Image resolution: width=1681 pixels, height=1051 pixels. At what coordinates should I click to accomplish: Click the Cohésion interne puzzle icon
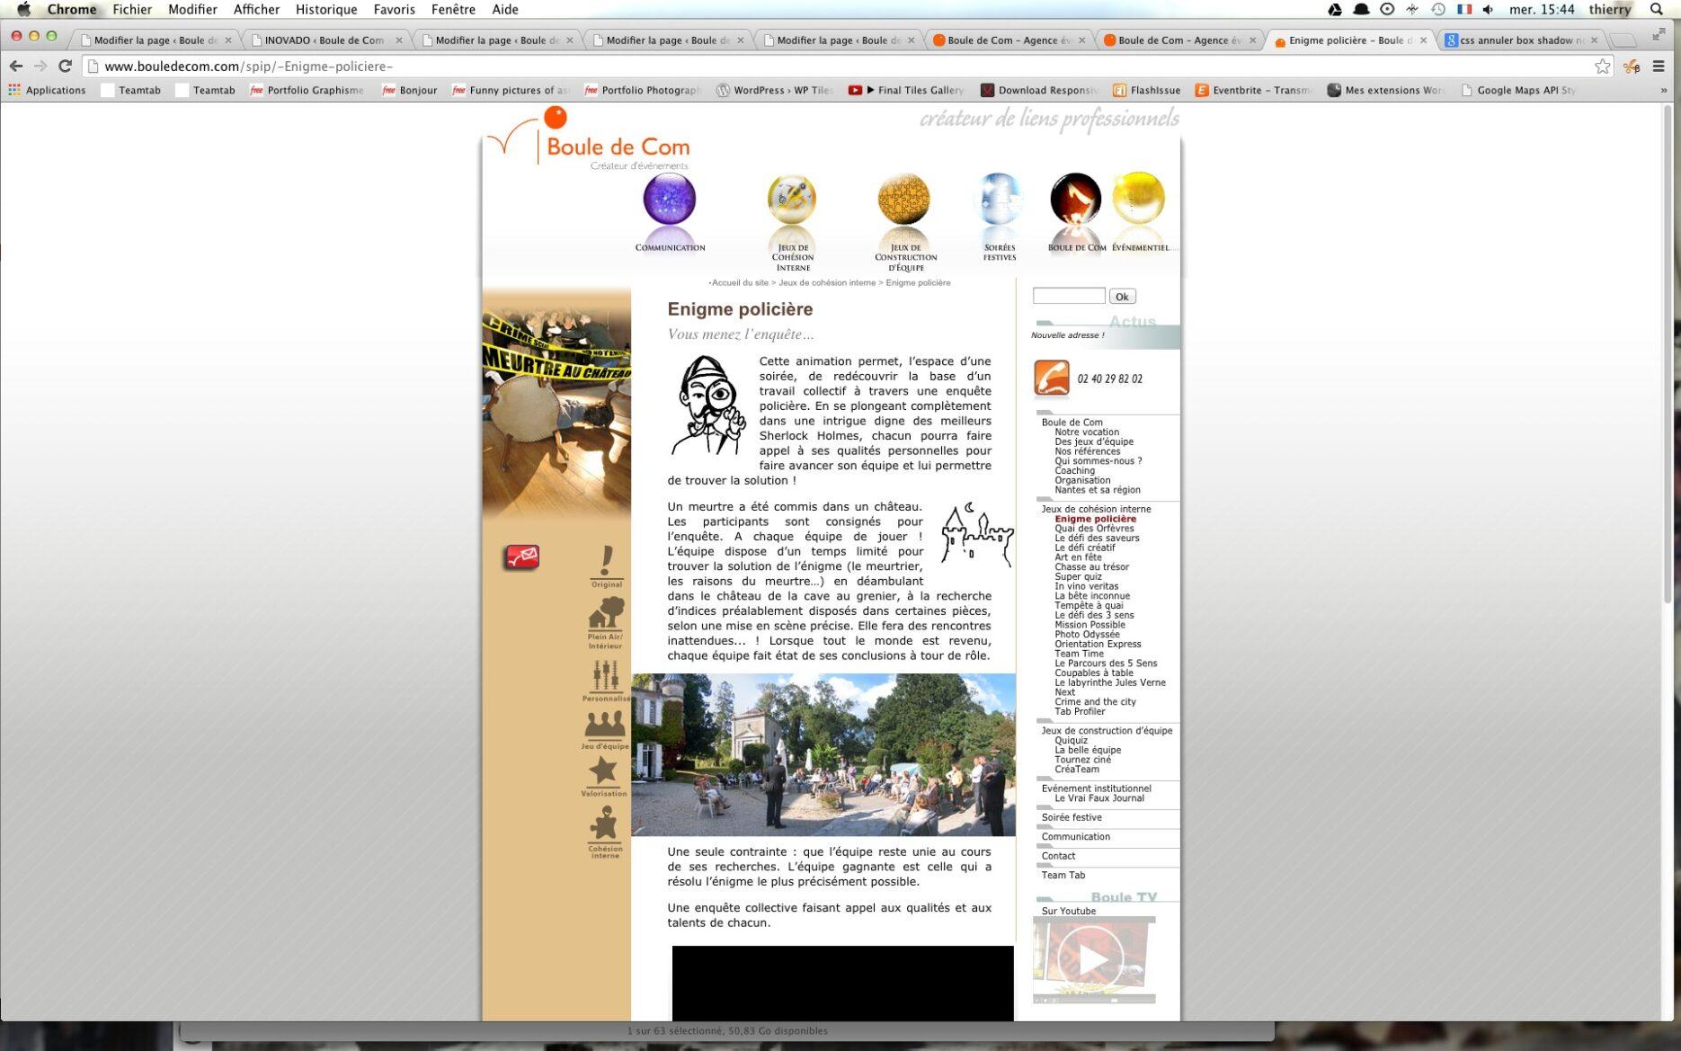tap(605, 830)
